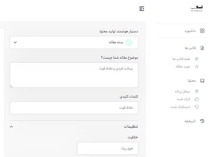Click the disliked thumbs-down icon

[x=197, y=107]
